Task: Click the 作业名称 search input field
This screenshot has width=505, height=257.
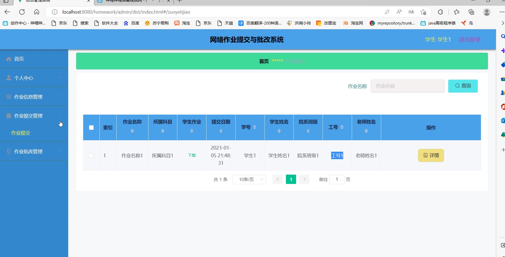Action: (x=407, y=86)
